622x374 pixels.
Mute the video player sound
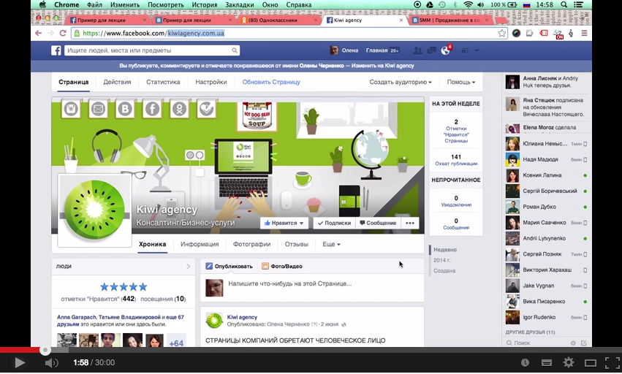(x=51, y=362)
